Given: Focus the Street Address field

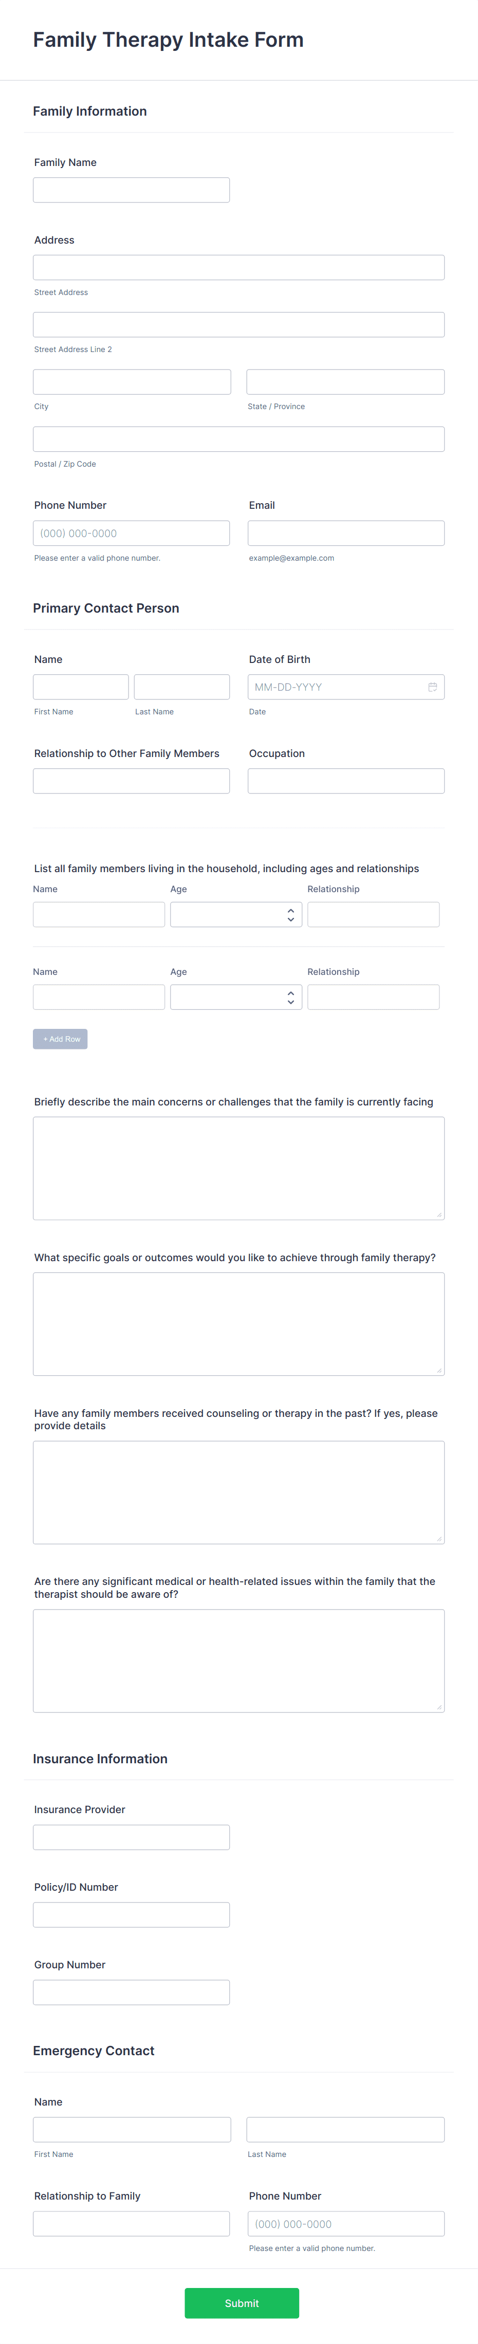Looking at the screenshot, I should [238, 267].
